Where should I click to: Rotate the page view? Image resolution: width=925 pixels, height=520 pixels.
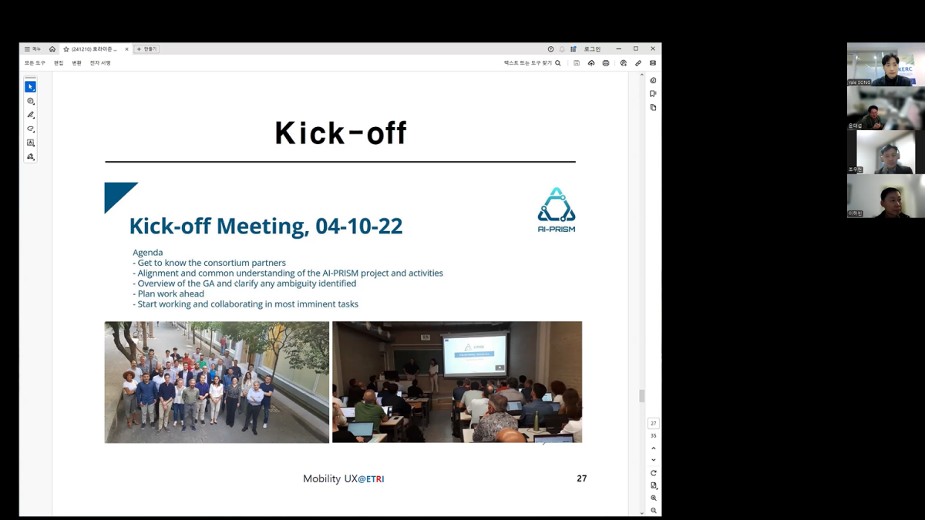(654, 473)
